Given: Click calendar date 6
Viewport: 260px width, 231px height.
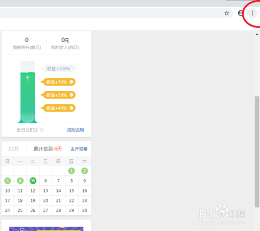Looking at the screenshot, I should pos(46,181).
